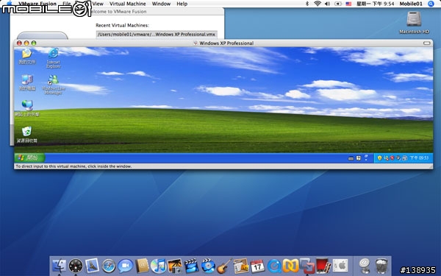Open the VMware Fusion application menu
The width and height of the screenshot is (441, 276).
pos(37,4)
